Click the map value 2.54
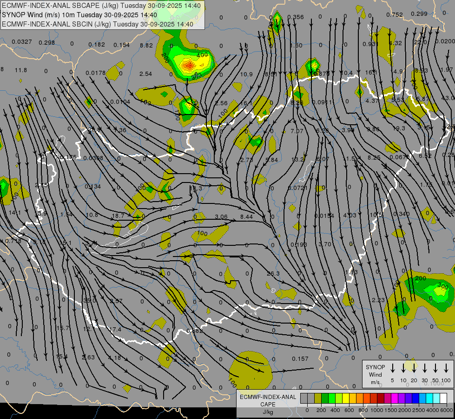The image size is (455, 419). 145,74
